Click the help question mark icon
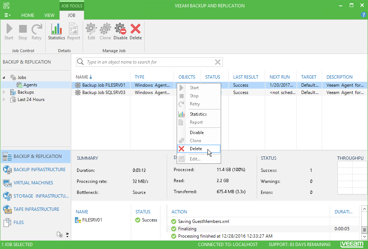Screen dimensions: 368x249 [363, 15]
